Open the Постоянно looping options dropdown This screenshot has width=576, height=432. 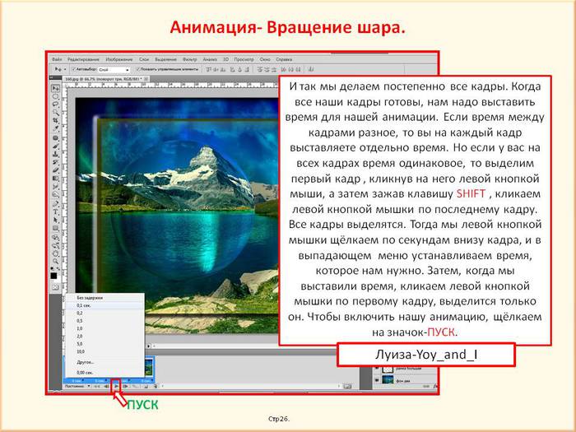tap(77, 386)
